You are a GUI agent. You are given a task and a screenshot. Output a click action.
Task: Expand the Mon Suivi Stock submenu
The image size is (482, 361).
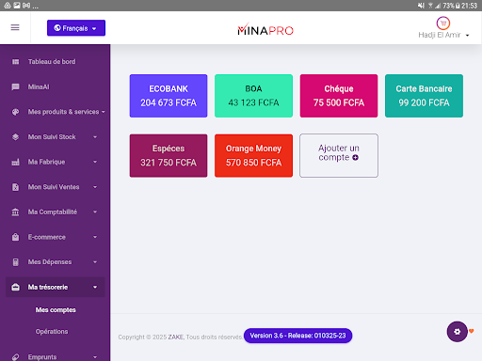[x=95, y=137]
